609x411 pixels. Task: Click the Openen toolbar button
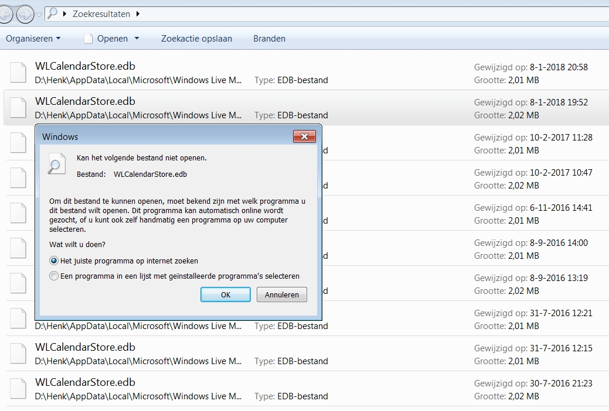pyautogui.click(x=107, y=39)
